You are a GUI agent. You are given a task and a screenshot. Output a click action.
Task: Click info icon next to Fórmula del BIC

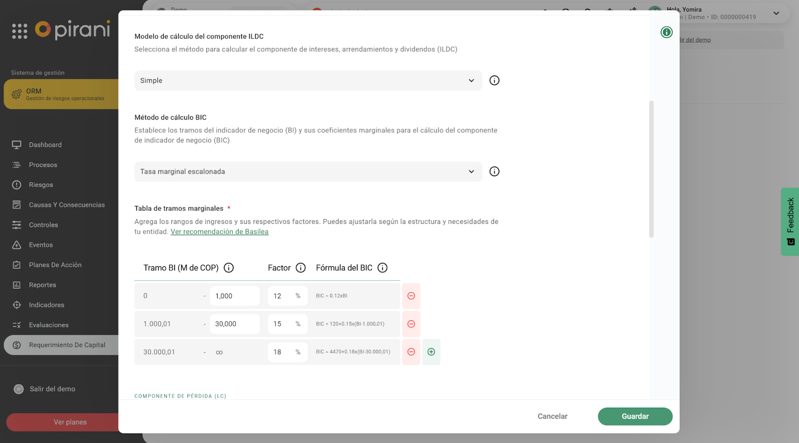tap(383, 268)
